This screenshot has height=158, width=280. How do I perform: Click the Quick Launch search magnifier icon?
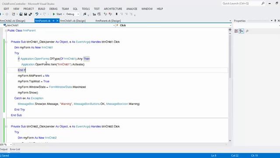[x=263, y=3]
